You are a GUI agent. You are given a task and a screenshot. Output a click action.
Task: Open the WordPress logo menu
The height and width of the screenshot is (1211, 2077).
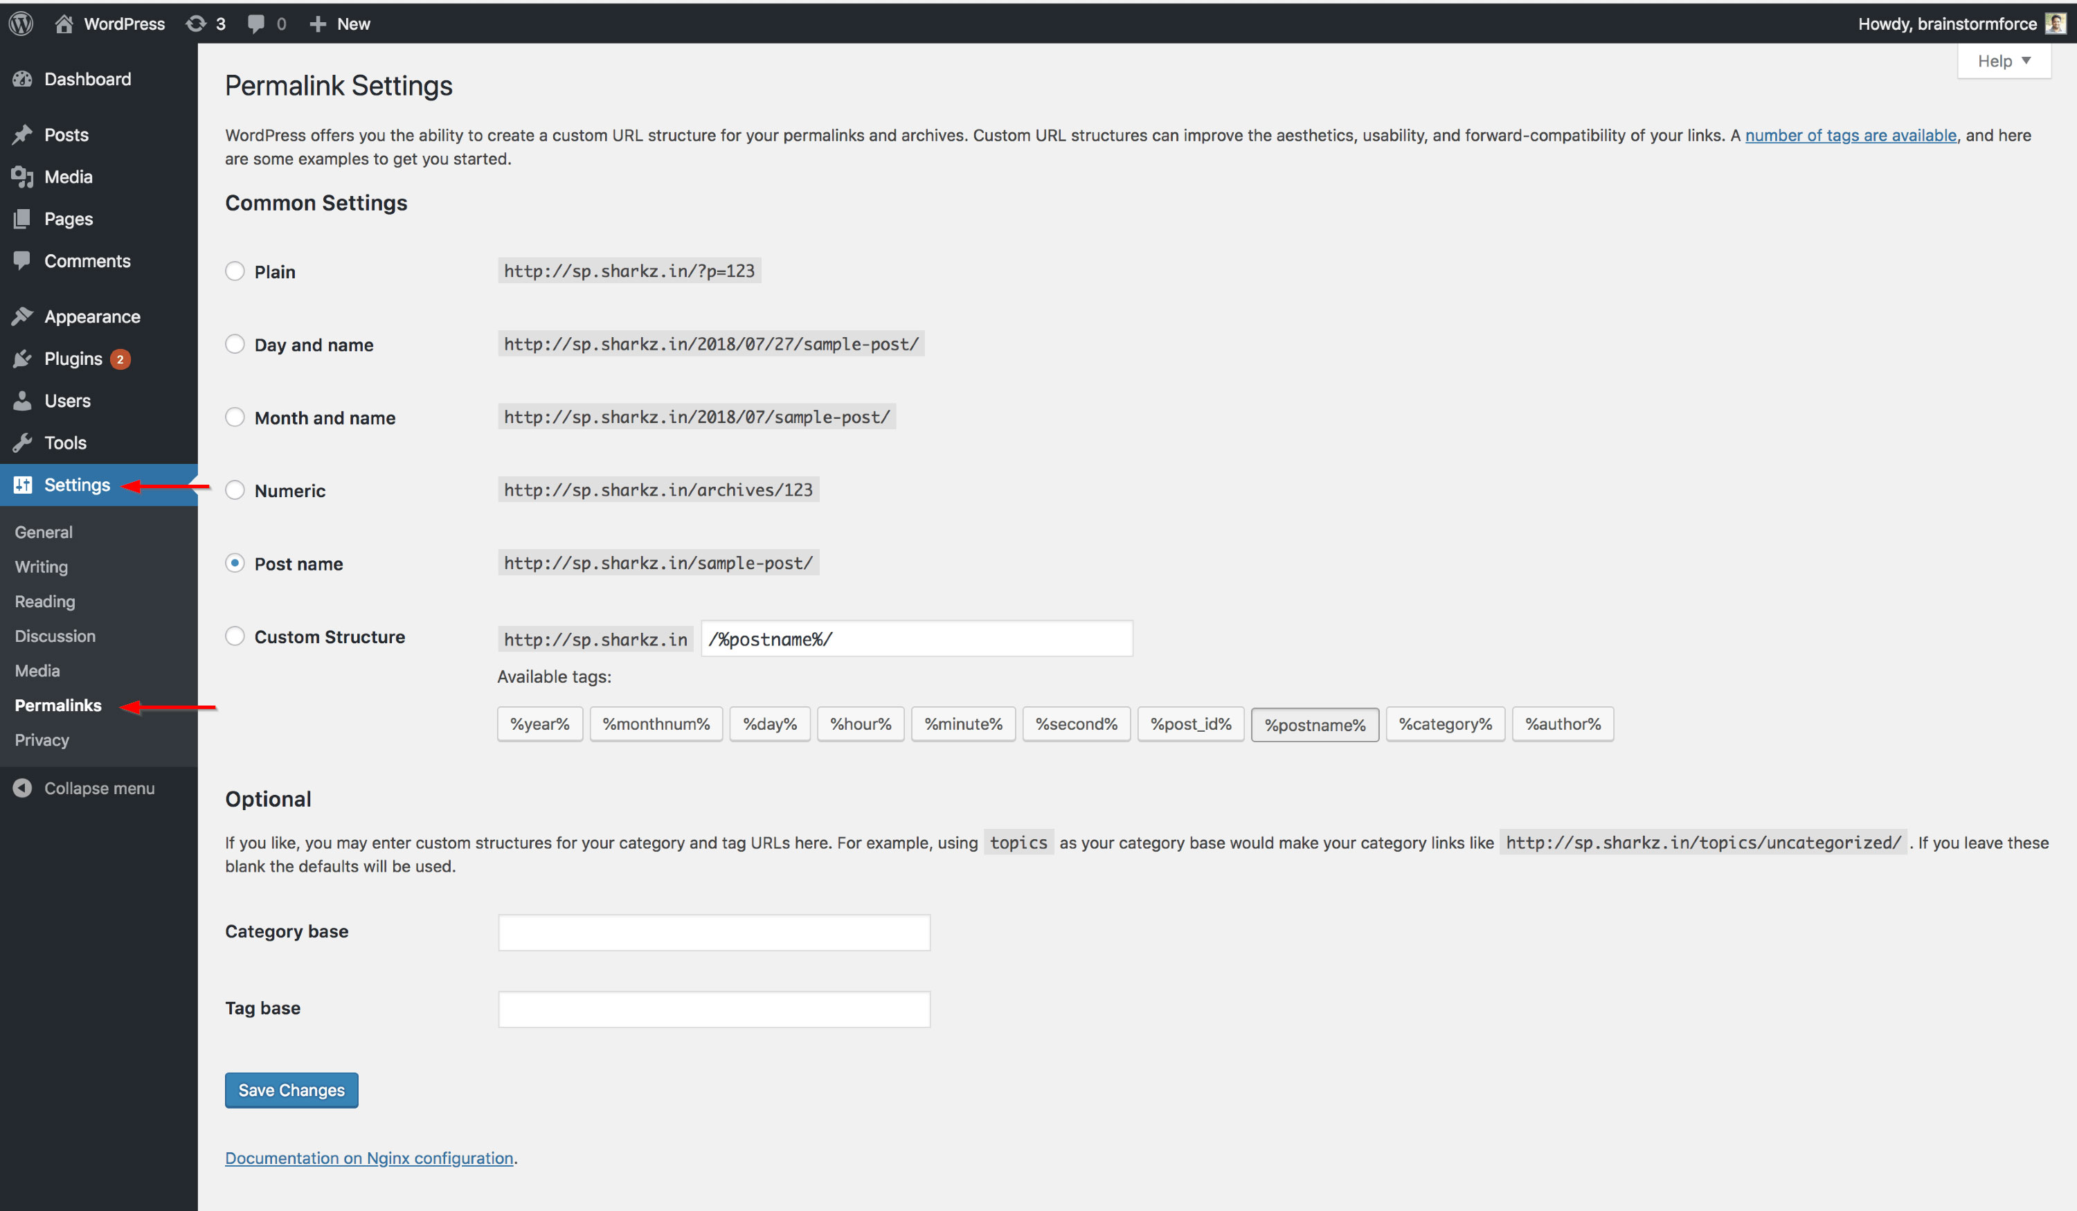(x=21, y=23)
